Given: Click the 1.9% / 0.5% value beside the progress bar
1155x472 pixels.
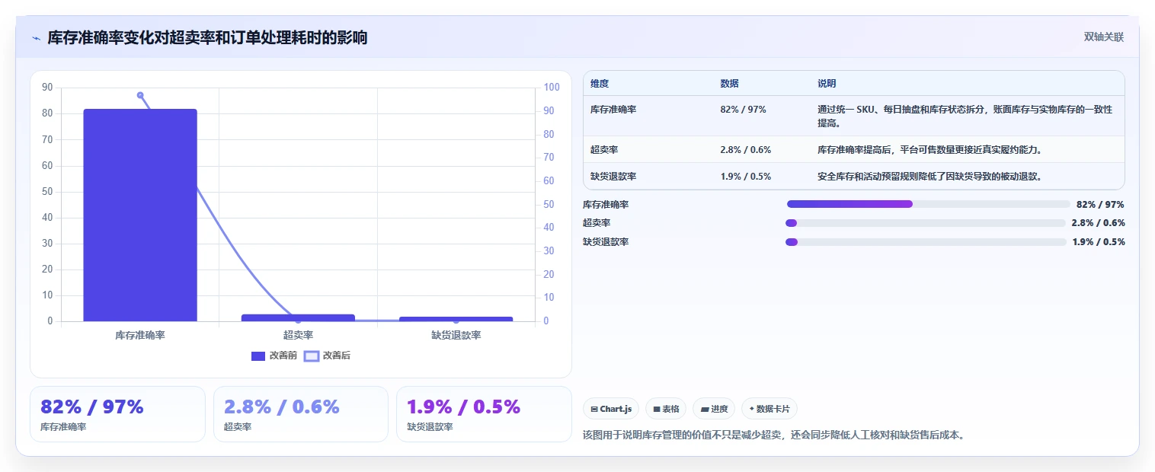Looking at the screenshot, I should (x=1099, y=242).
